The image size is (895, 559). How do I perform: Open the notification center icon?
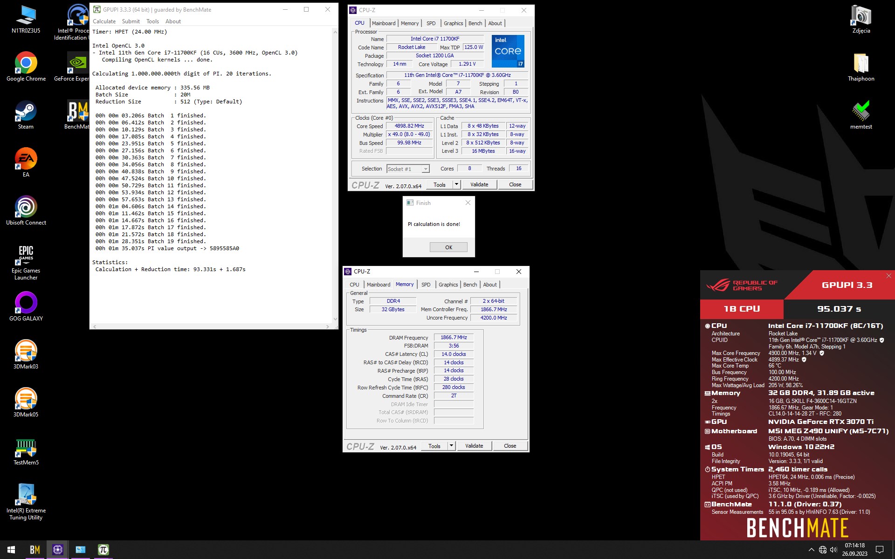pyautogui.click(x=880, y=550)
